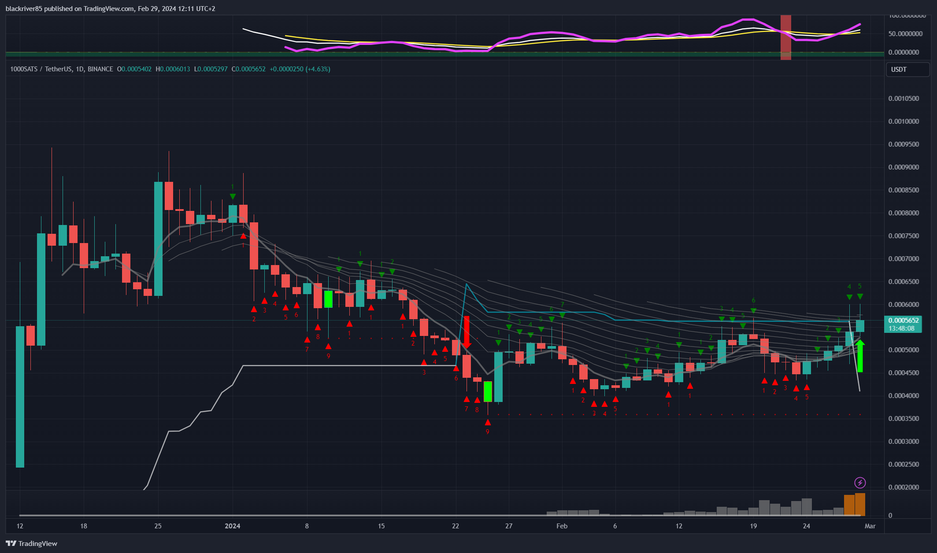Screen dimensions: 937x553
Task: Click price axis label 0.0009000
Action: coord(904,167)
